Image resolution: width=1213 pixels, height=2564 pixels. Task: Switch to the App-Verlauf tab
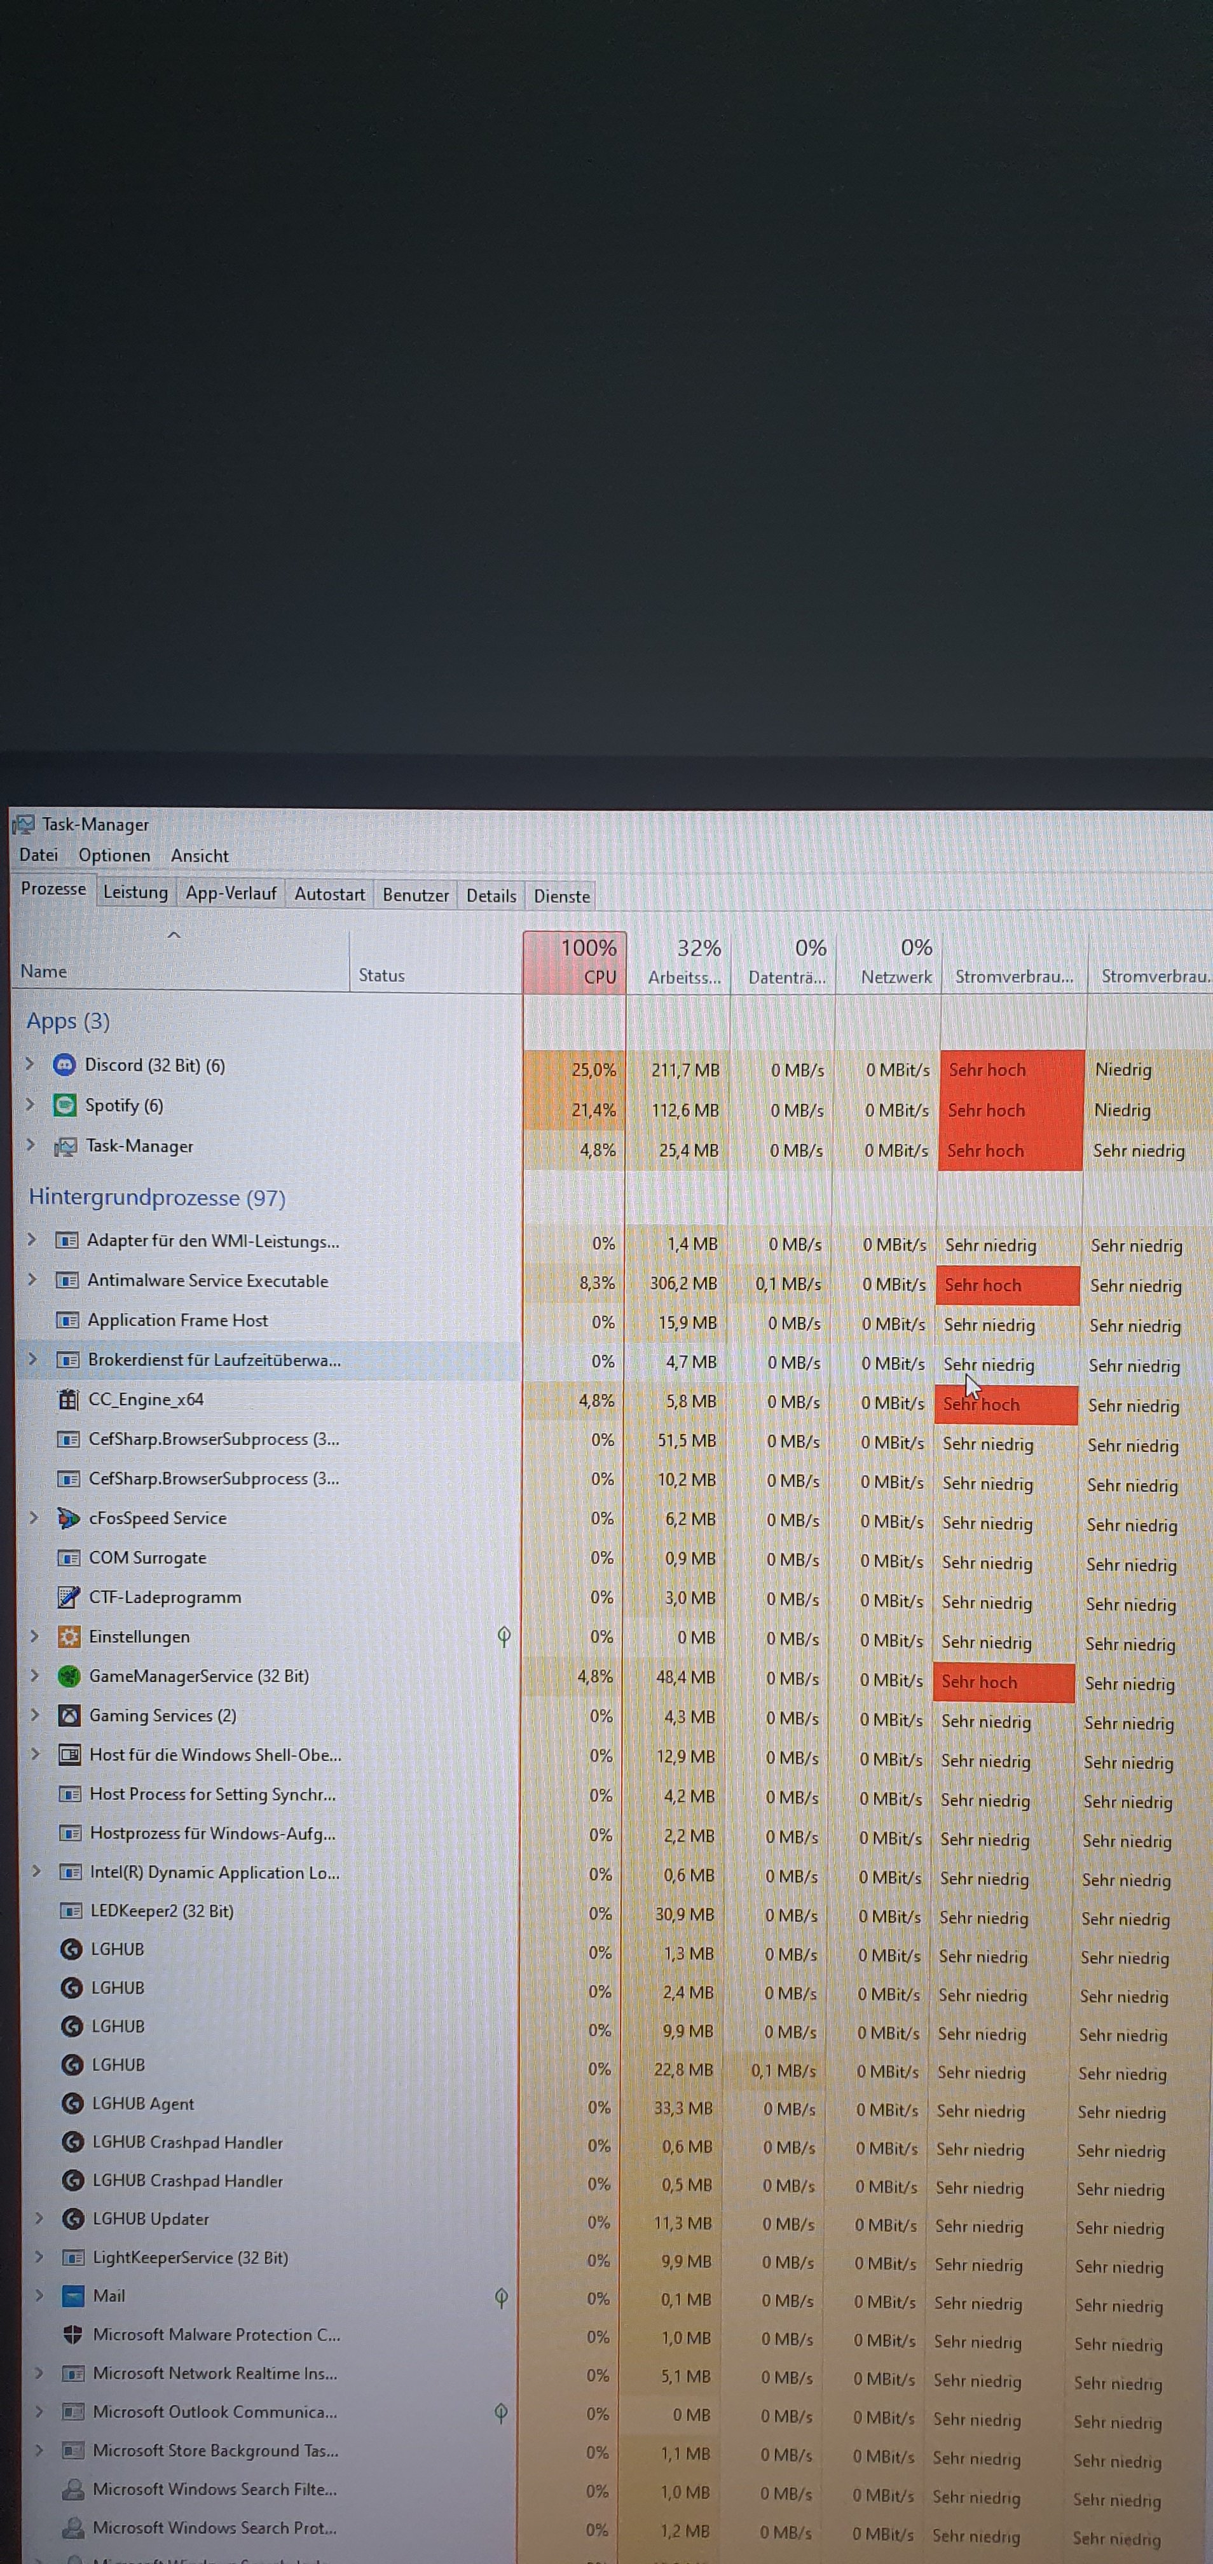[231, 893]
